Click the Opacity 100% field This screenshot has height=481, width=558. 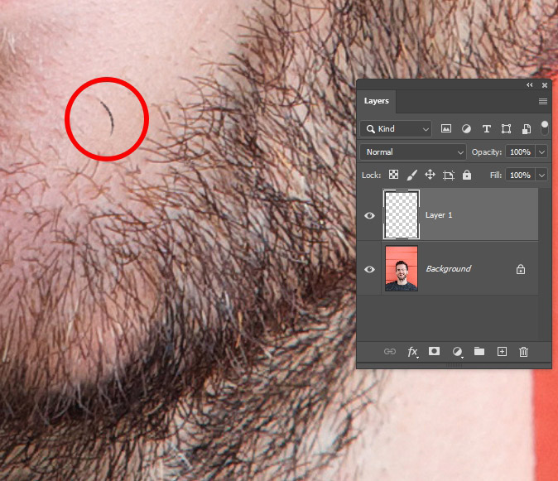[520, 152]
